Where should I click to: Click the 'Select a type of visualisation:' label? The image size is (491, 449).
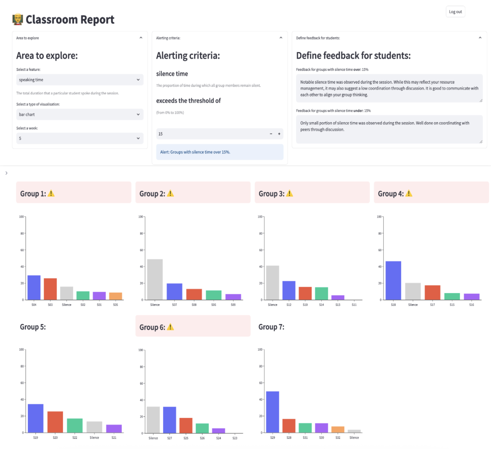click(38, 104)
